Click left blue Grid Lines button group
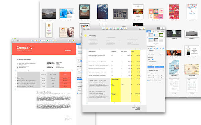201x125 pixels. point(151,67)
